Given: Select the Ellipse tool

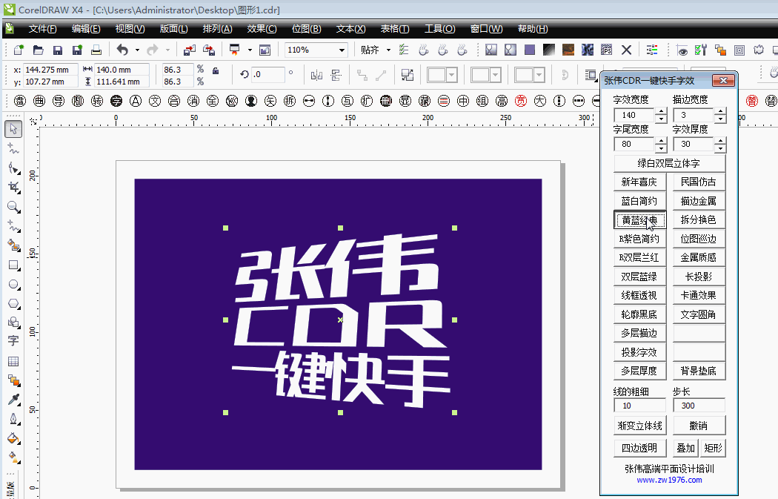Looking at the screenshot, I should (13, 285).
